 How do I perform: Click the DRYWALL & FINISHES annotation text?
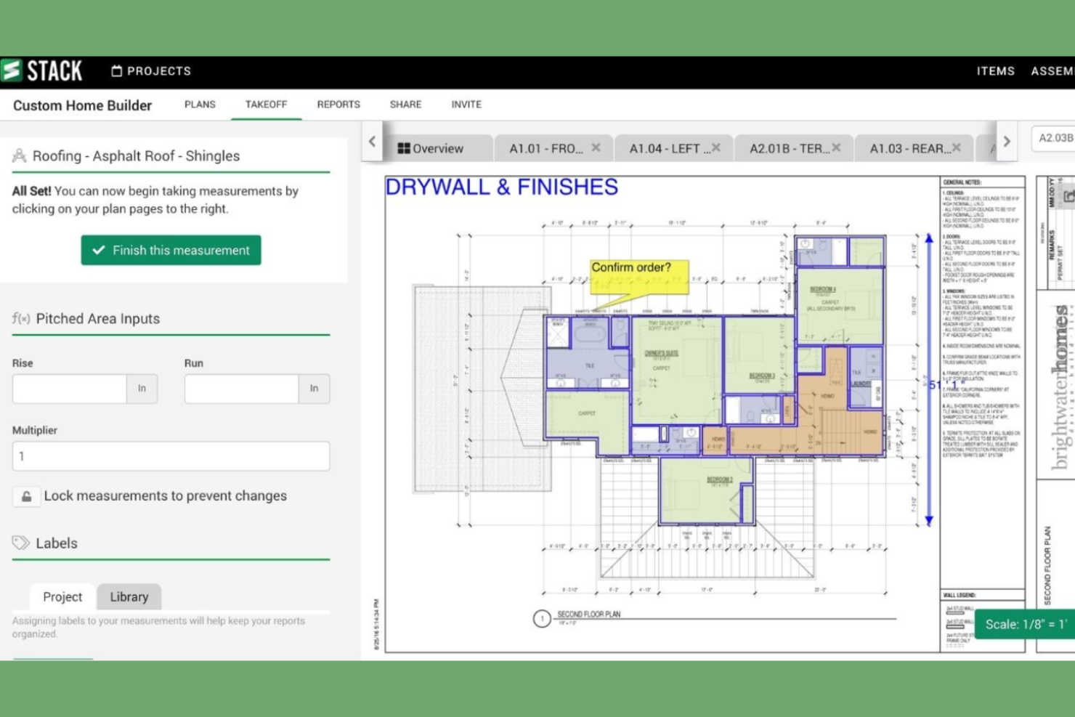(501, 187)
